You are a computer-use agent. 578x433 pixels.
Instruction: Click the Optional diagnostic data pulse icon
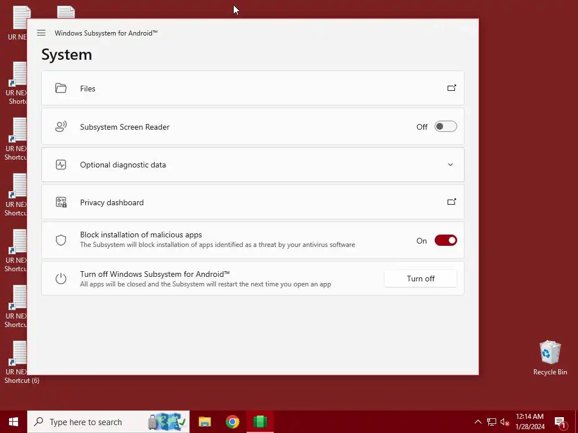point(61,165)
